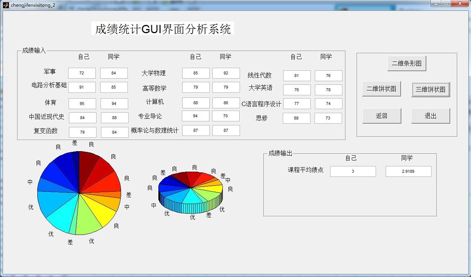Select 线性代数 classmate score field

click(x=329, y=76)
